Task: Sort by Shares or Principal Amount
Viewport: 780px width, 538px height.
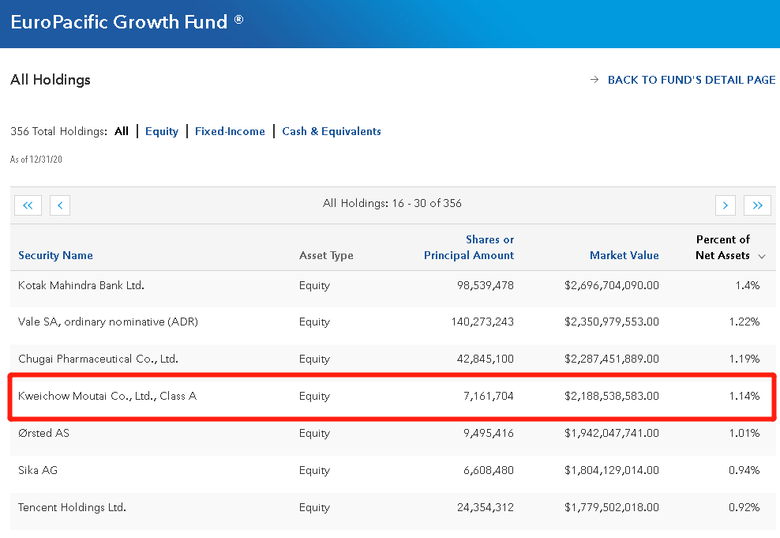Action: tap(469, 247)
